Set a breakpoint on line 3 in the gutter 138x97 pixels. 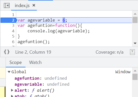tap(13, 26)
